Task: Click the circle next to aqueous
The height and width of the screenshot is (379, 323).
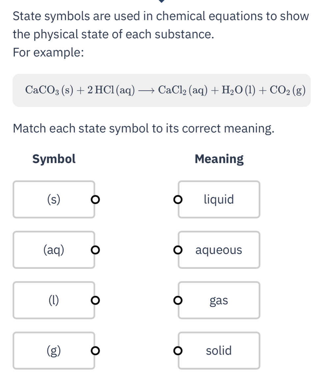Action: (178, 250)
